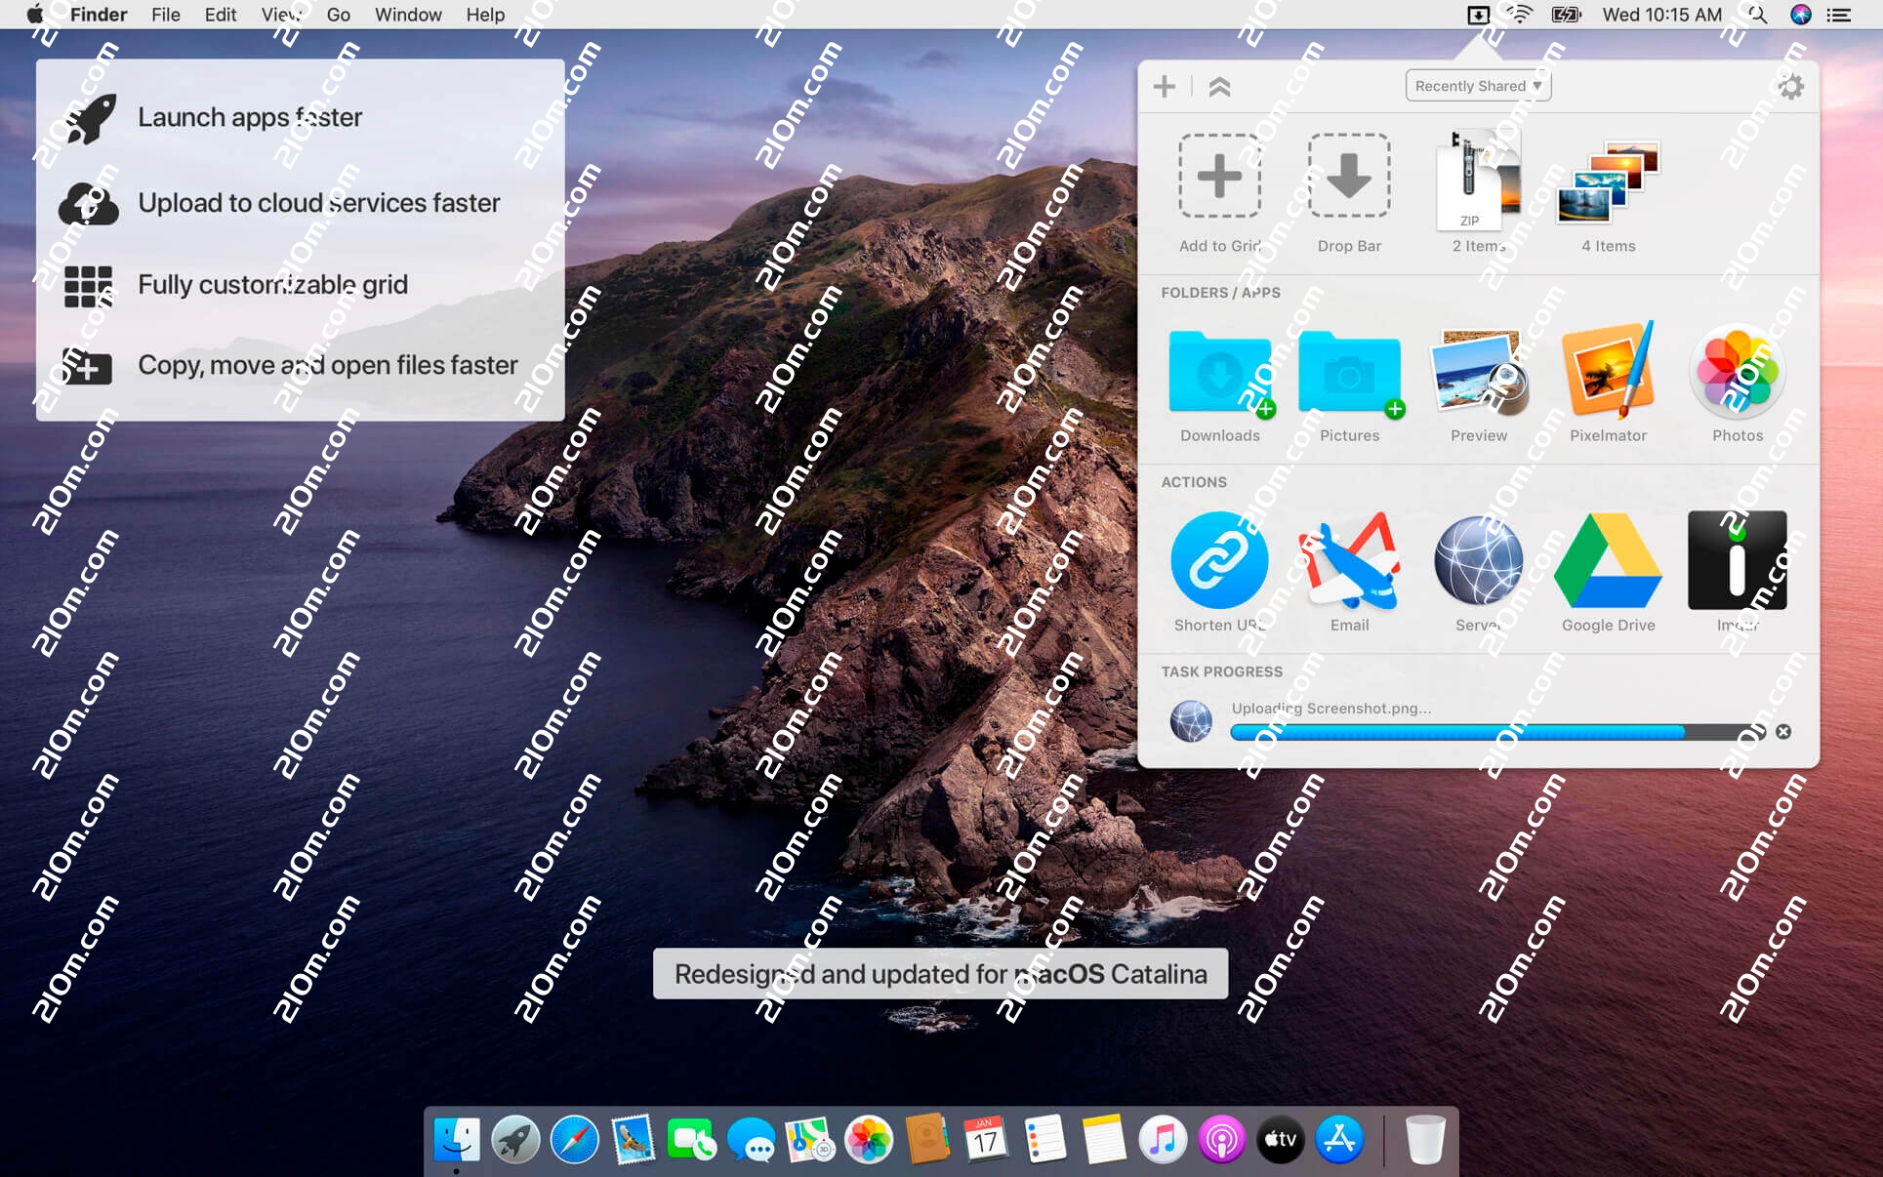Open FaceTime in the Dock
The width and height of the screenshot is (1883, 1177).
tap(691, 1139)
